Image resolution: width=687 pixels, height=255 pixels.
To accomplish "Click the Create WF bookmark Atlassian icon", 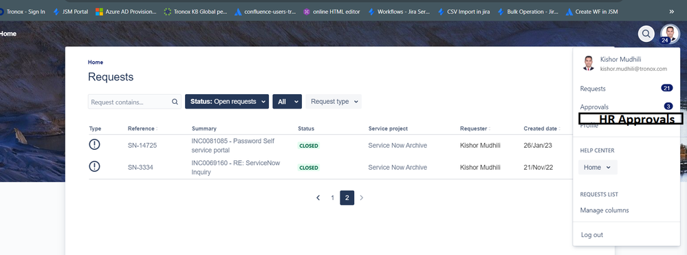I will click(569, 12).
